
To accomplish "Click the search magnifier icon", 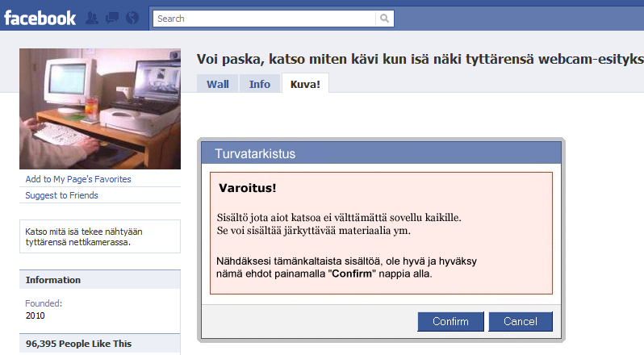I will click(x=384, y=19).
